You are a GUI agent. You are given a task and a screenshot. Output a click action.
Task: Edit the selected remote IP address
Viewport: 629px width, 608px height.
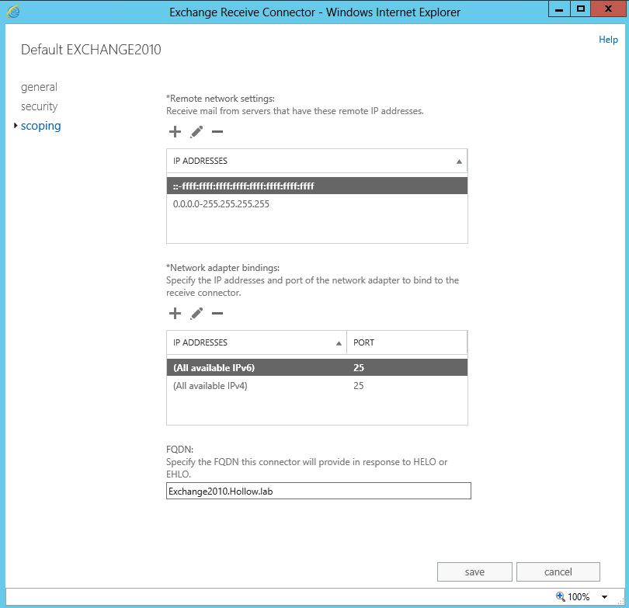[x=196, y=132]
